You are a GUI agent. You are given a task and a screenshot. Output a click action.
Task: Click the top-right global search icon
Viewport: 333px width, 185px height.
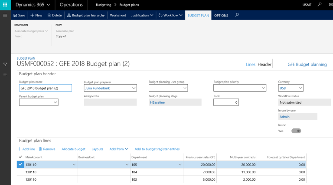pos(320,5)
